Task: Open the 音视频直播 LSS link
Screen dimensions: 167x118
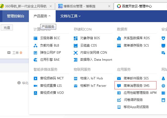Action: click(x=51, y=86)
